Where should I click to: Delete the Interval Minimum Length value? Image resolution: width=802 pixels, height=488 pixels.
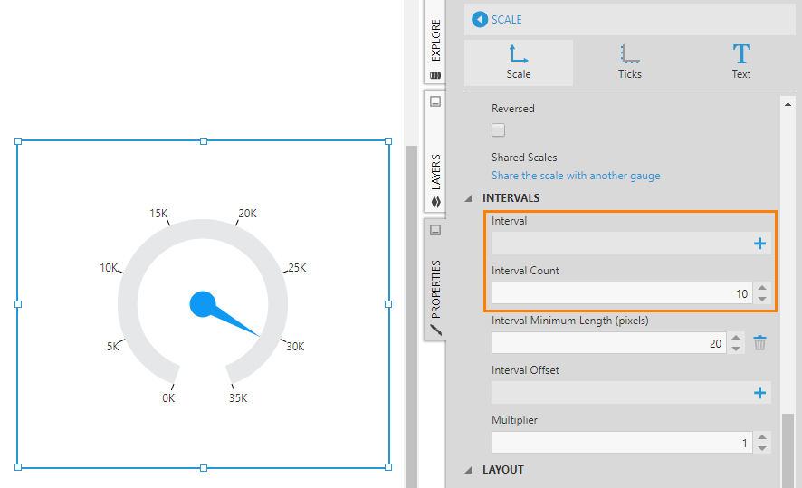[760, 343]
